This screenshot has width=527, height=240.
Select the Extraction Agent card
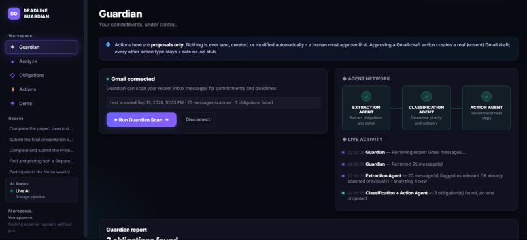pyautogui.click(x=366, y=108)
